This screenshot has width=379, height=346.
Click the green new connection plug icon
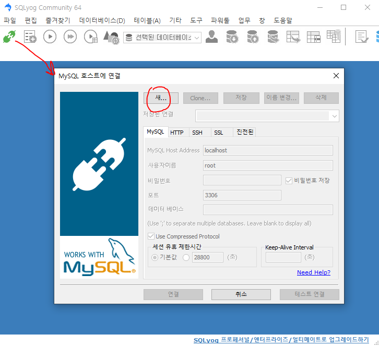pos(9,37)
